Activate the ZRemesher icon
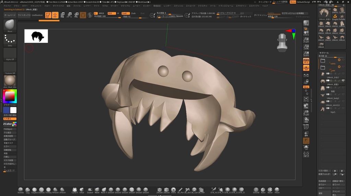This screenshot has width=351, height=196. click(167, 190)
